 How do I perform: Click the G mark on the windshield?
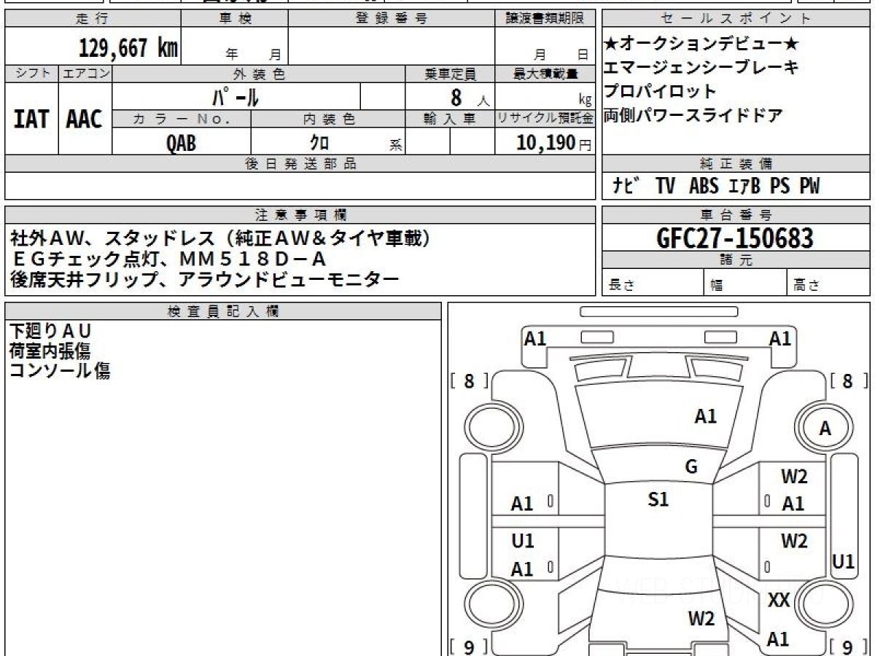[x=691, y=467]
